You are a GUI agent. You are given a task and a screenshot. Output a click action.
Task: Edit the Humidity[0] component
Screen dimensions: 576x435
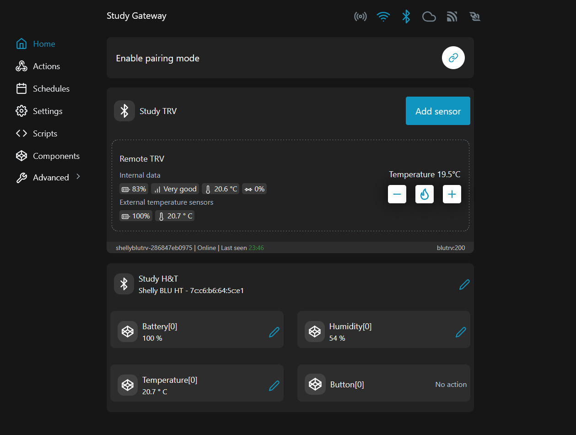click(x=461, y=332)
